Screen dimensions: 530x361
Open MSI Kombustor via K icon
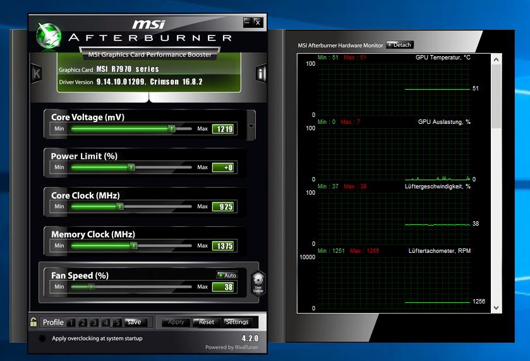pyautogui.click(x=36, y=73)
